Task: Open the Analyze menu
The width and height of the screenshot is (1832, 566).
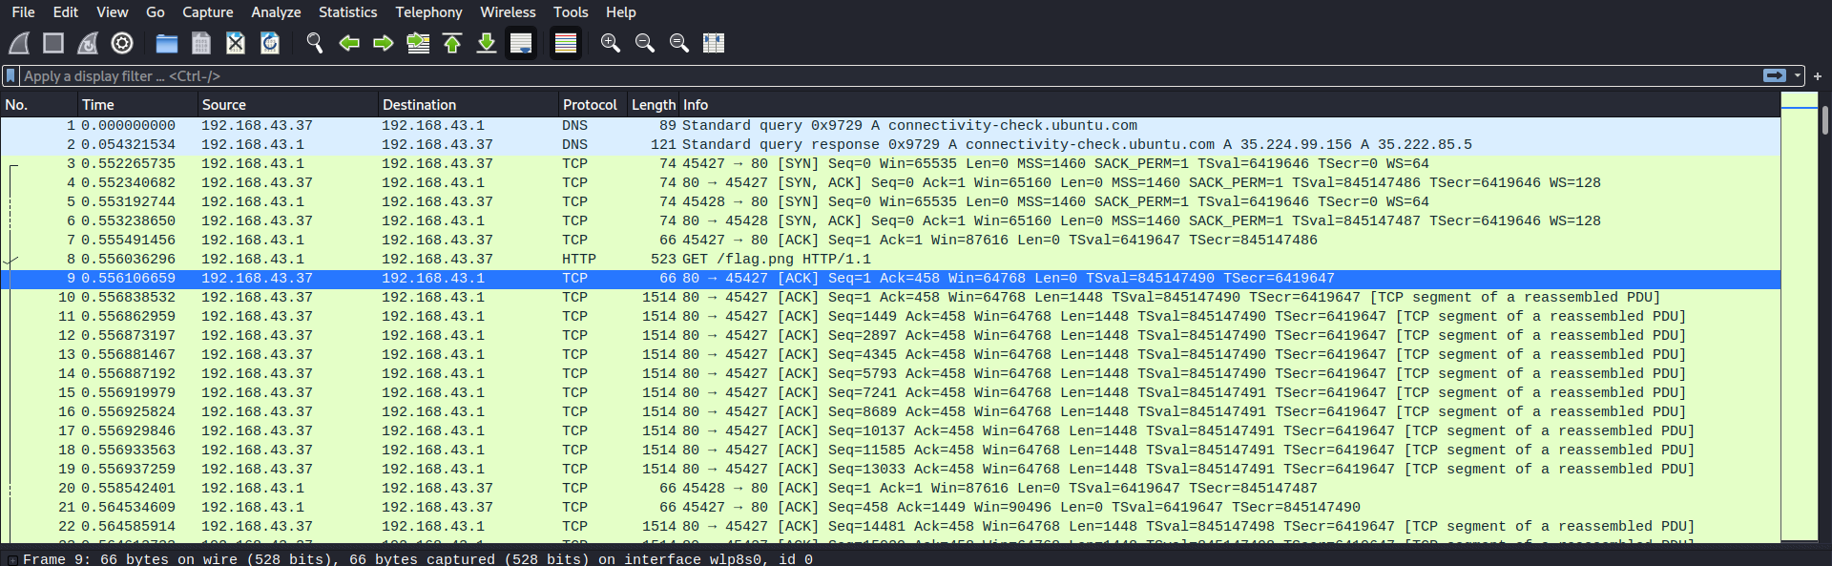Action: coord(276,12)
